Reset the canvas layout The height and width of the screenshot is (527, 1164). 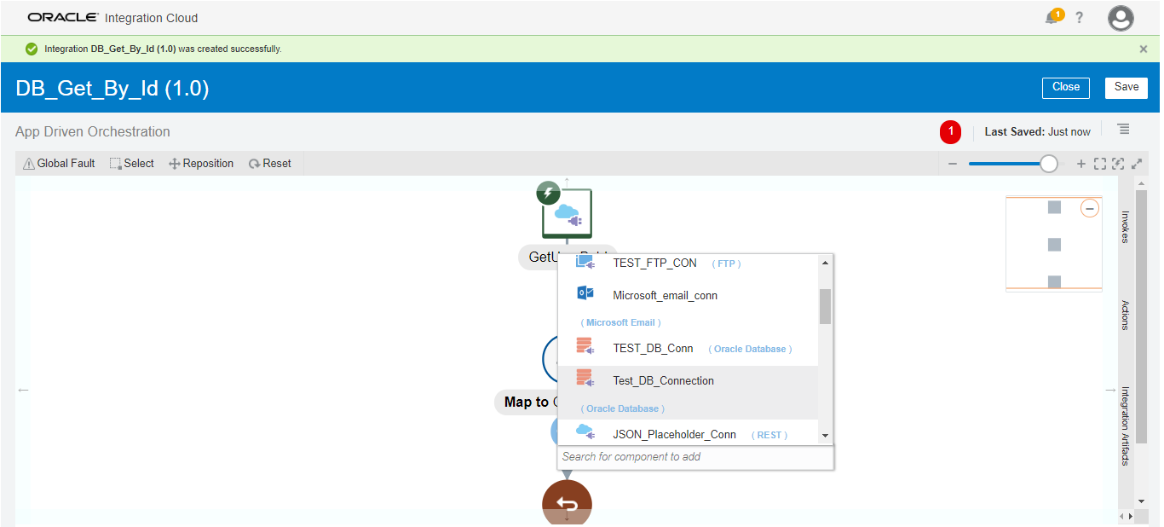click(270, 164)
